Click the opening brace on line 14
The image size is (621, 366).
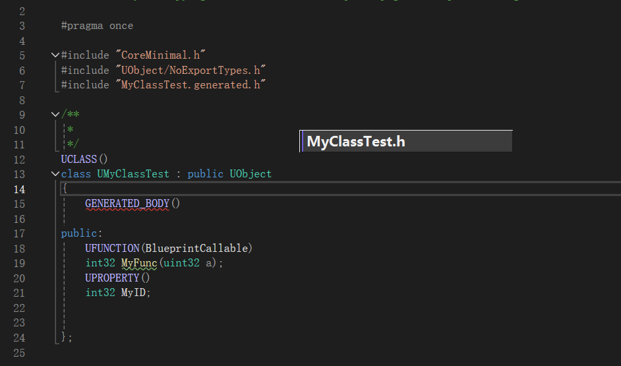point(65,189)
